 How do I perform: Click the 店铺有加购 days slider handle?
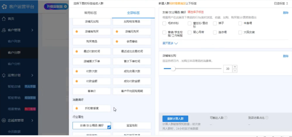[173, 68]
